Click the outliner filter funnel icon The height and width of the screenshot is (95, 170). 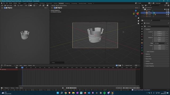(165, 5)
